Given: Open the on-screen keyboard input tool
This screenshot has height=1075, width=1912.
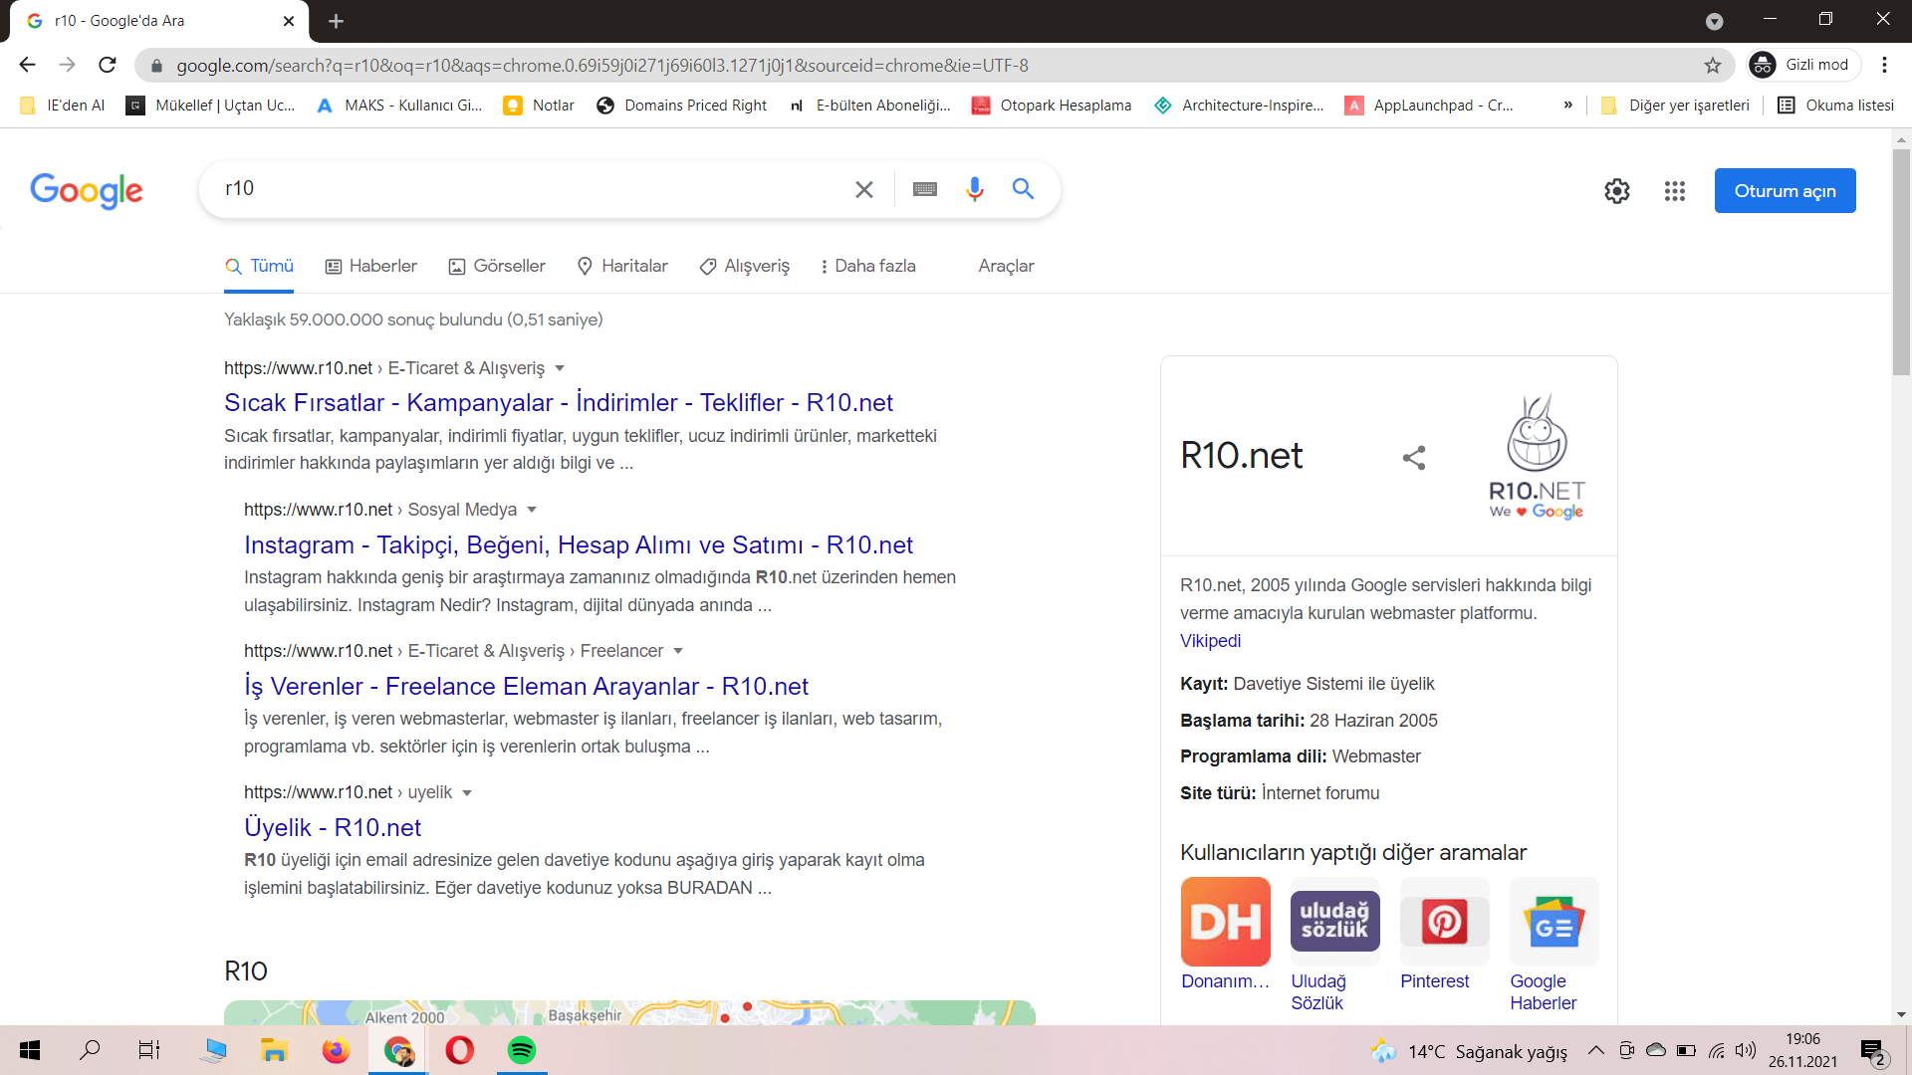Looking at the screenshot, I should point(925,189).
